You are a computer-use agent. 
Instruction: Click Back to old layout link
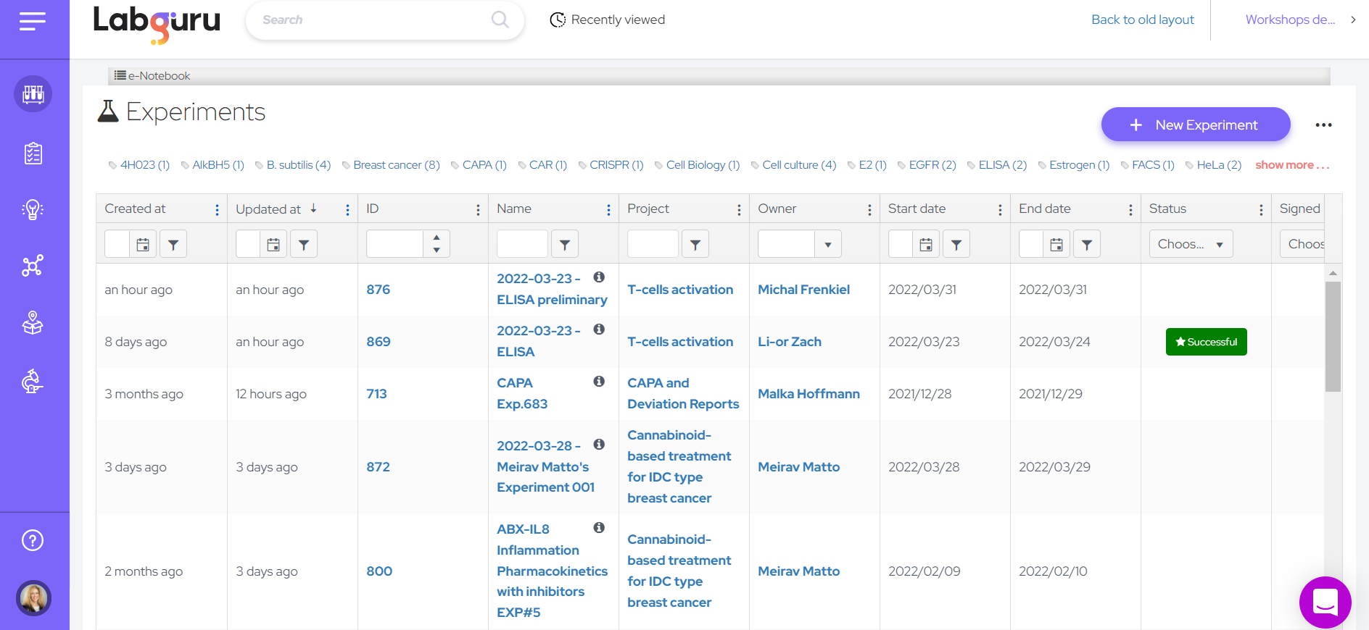(1142, 20)
